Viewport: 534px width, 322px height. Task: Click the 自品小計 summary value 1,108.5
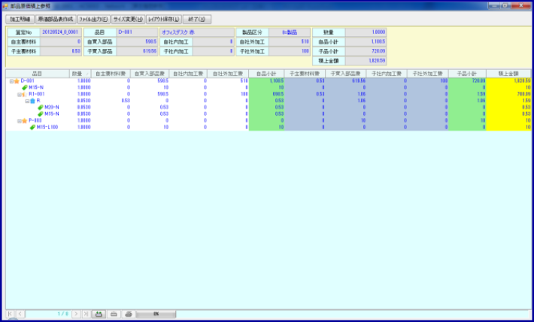pyautogui.click(x=366, y=41)
